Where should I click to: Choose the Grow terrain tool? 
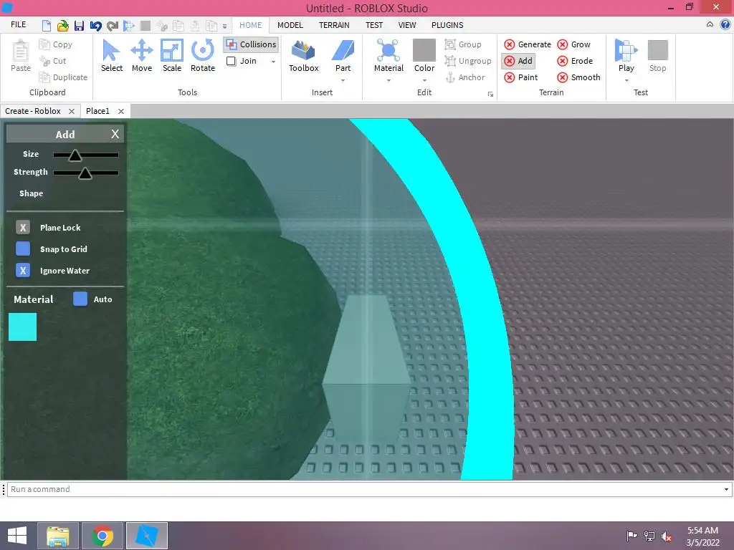(574, 44)
